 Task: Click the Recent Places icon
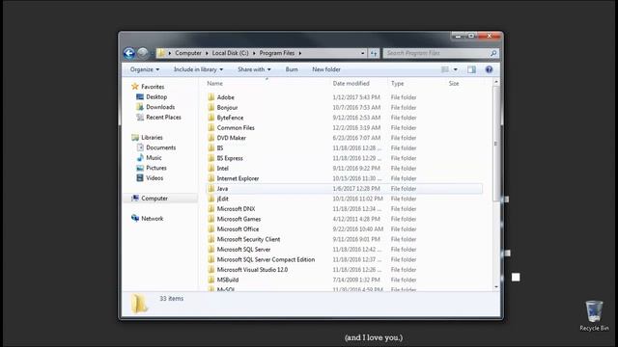click(x=140, y=117)
